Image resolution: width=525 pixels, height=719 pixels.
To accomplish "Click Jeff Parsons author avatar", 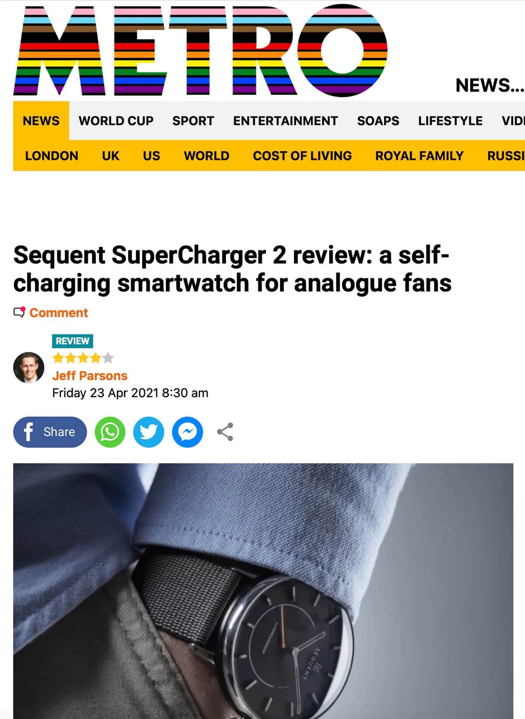I will click(29, 367).
